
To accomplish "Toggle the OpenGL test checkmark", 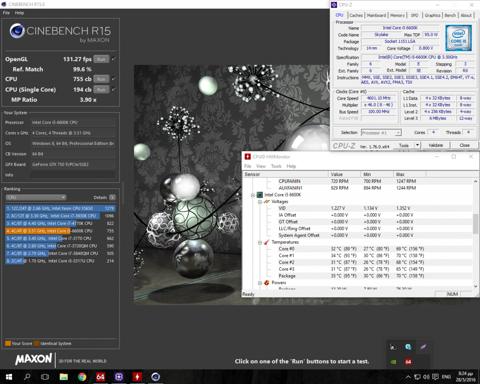I will (x=114, y=59).
